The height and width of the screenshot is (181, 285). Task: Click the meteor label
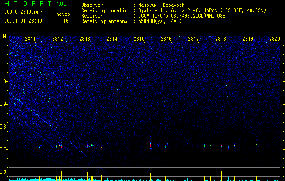point(64,14)
